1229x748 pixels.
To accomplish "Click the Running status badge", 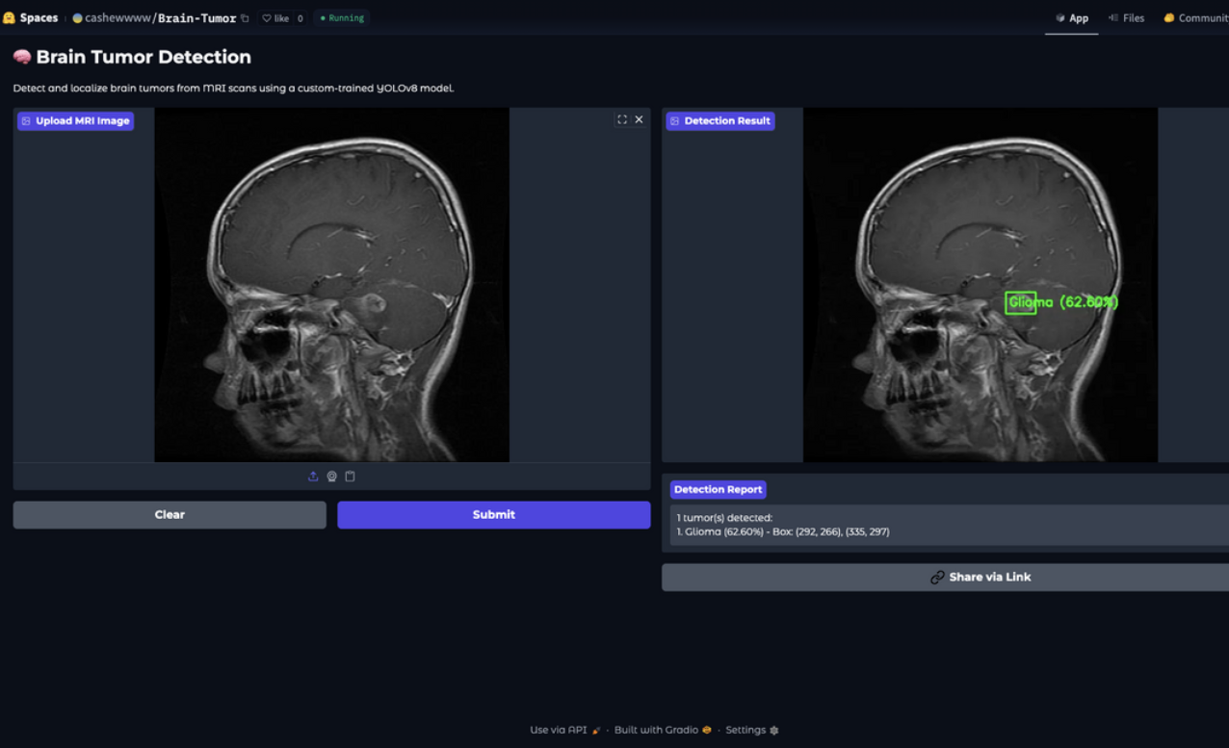I will click(x=341, y=18).
